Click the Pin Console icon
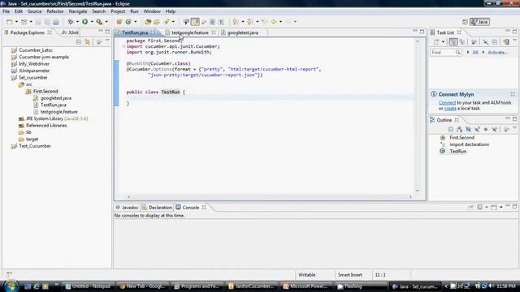Viewport: 520px width, 292px height. tap(471, 208)
